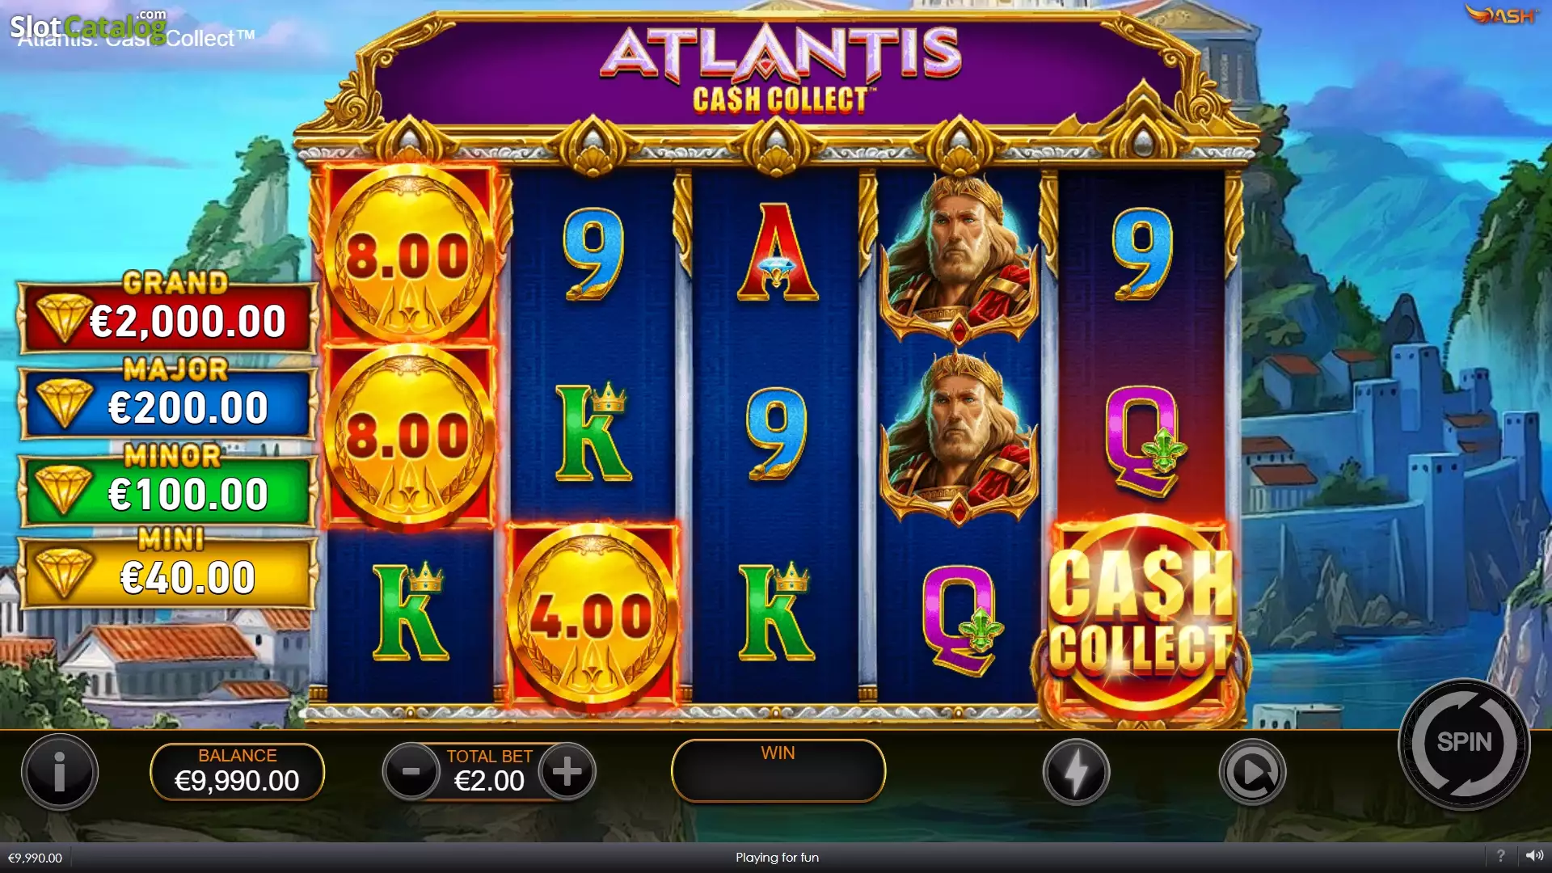Open the SlotCatalog.com logo link

click(x=87, y=27)
